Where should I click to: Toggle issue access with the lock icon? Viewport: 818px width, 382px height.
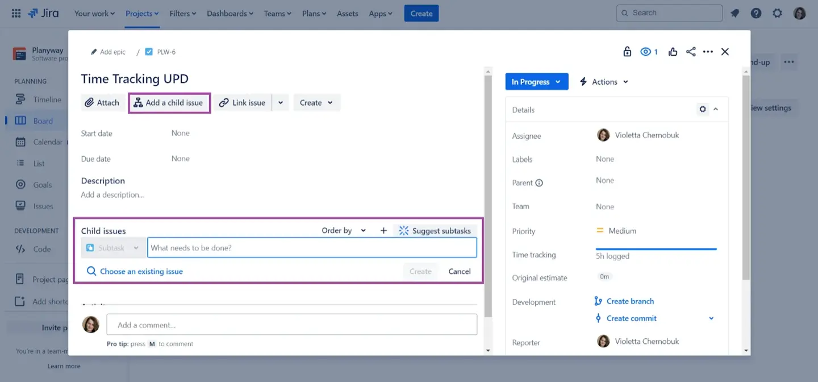[x=627, y=51]
